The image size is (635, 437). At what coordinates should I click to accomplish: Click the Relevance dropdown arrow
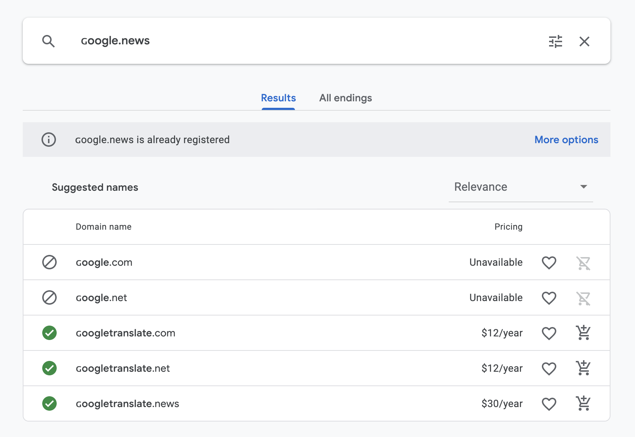coord(583,187)
